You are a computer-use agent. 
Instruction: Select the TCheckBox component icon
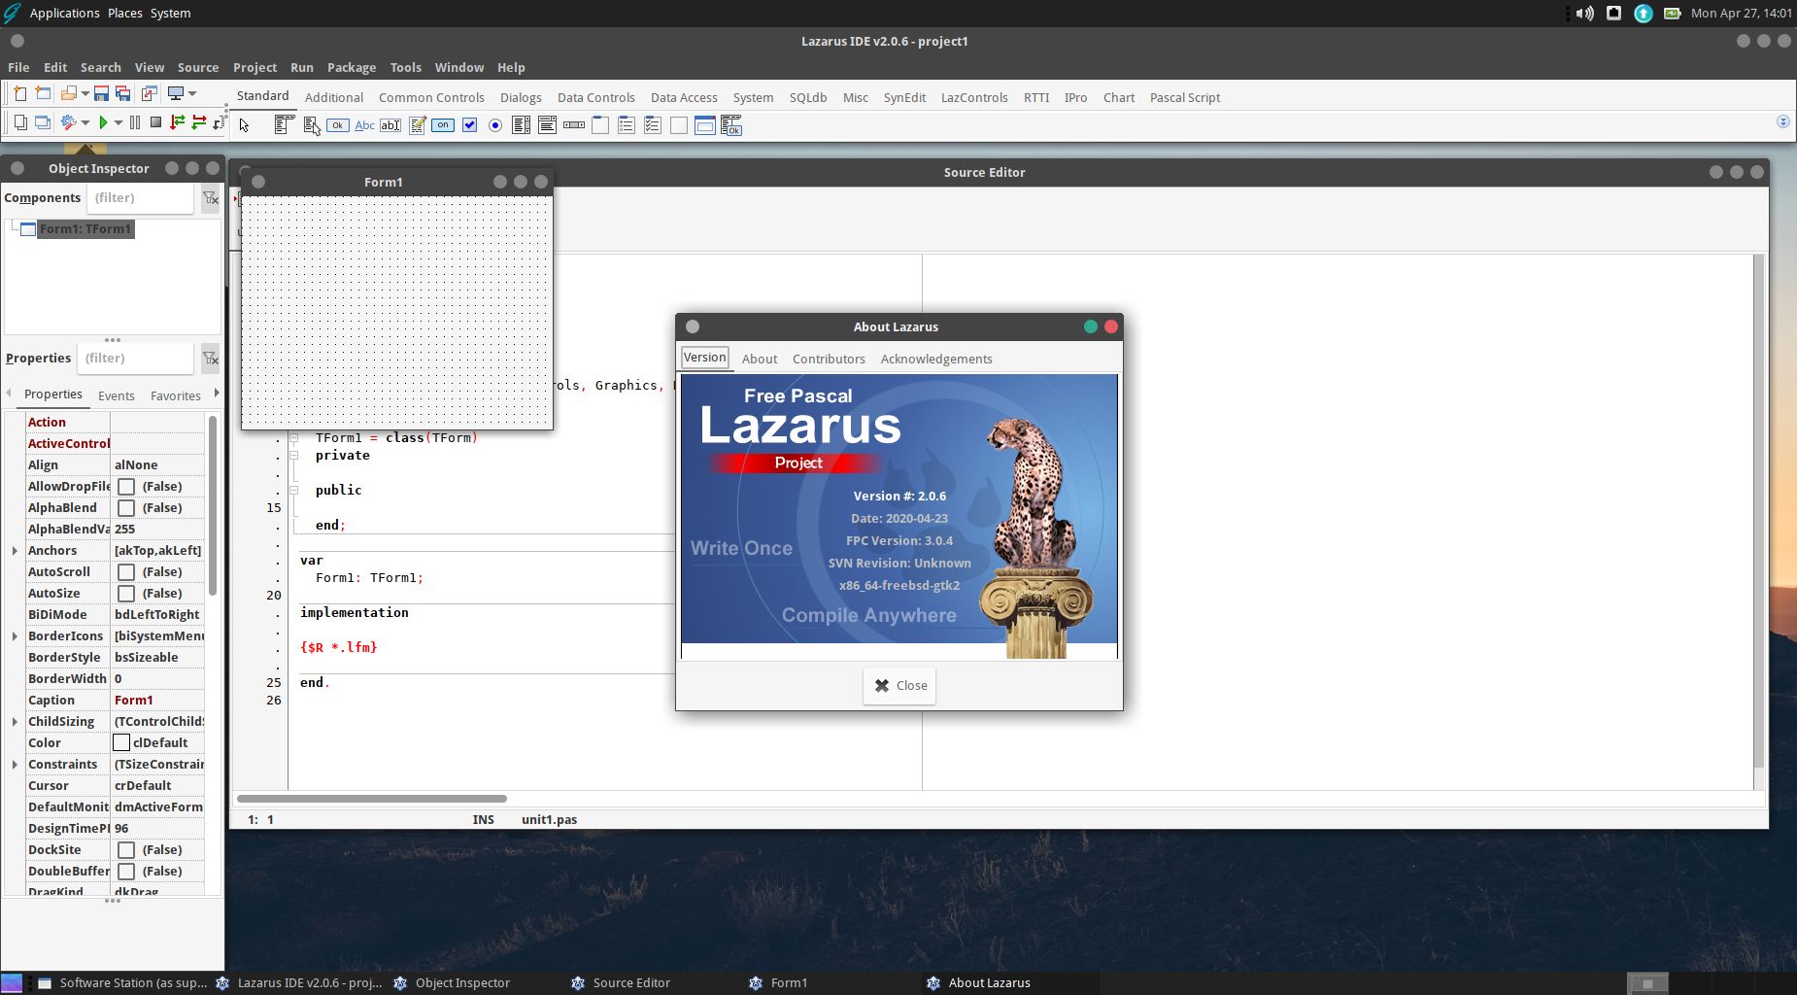[469, 125]
